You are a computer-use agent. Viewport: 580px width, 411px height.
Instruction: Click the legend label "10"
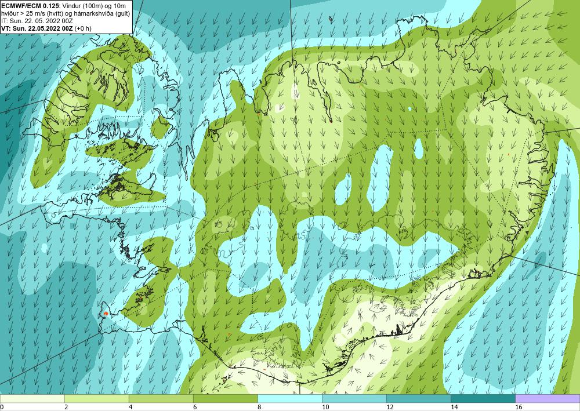(325, 408)
